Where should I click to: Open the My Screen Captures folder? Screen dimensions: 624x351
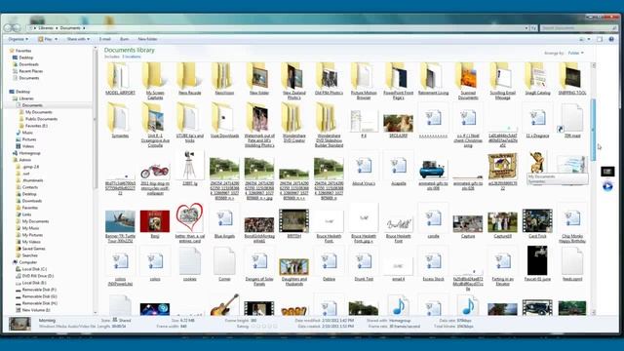pos(155,81)
